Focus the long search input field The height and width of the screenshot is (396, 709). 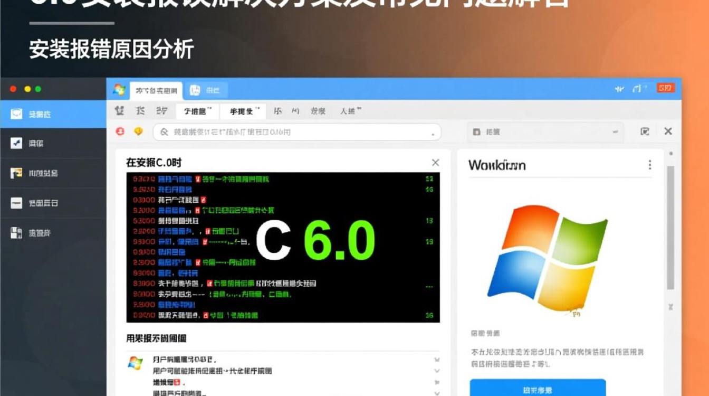click(x=297, y=132)
